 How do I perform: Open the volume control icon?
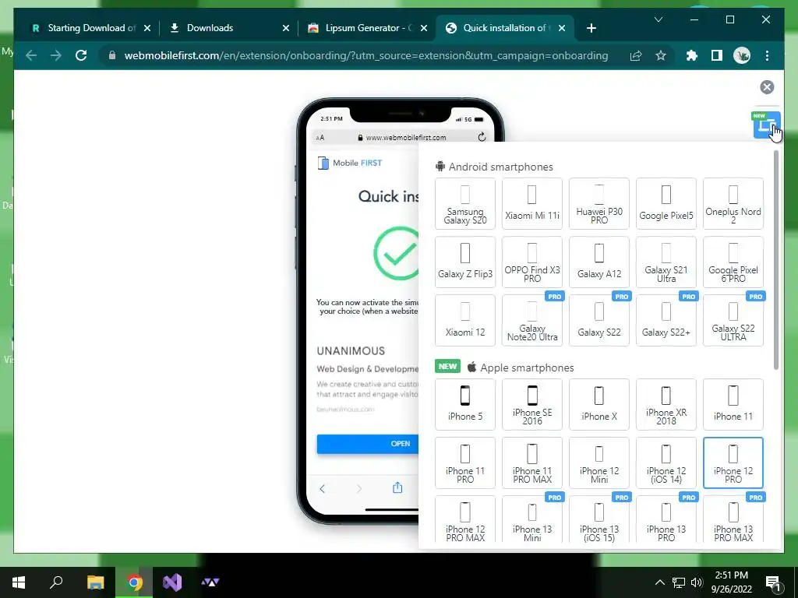click(697, 582)
